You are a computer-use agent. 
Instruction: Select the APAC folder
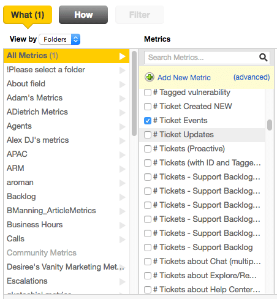[66, 154]
